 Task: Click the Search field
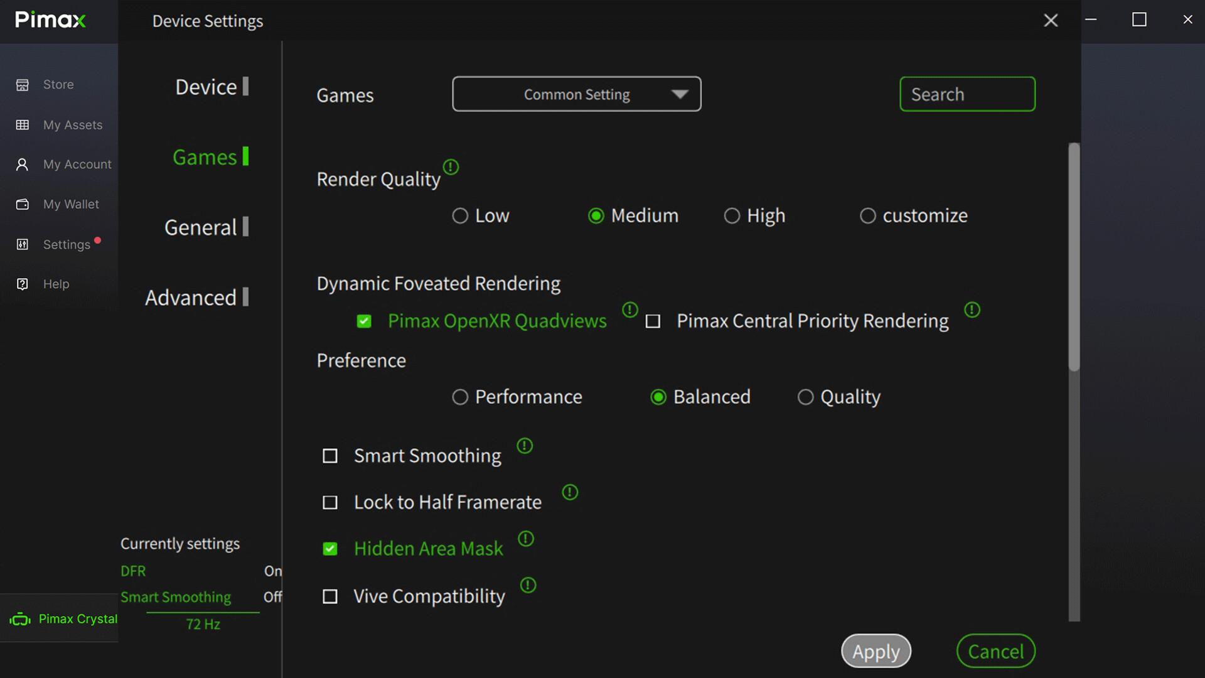[967, 94]
